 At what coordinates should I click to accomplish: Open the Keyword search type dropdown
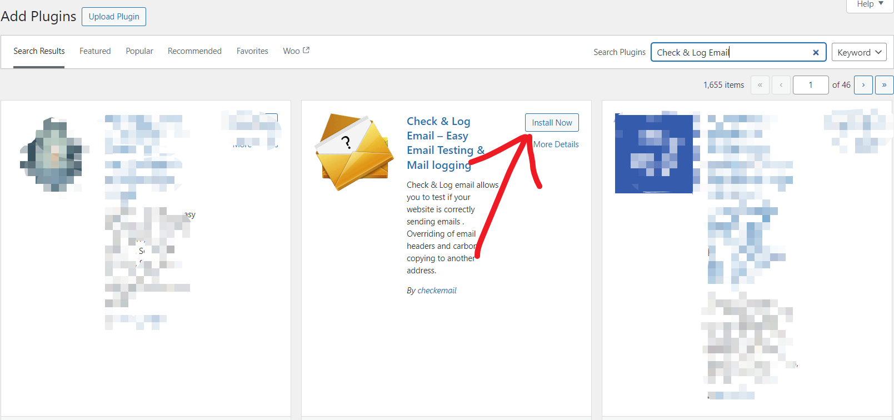click(x=859, y=52)
